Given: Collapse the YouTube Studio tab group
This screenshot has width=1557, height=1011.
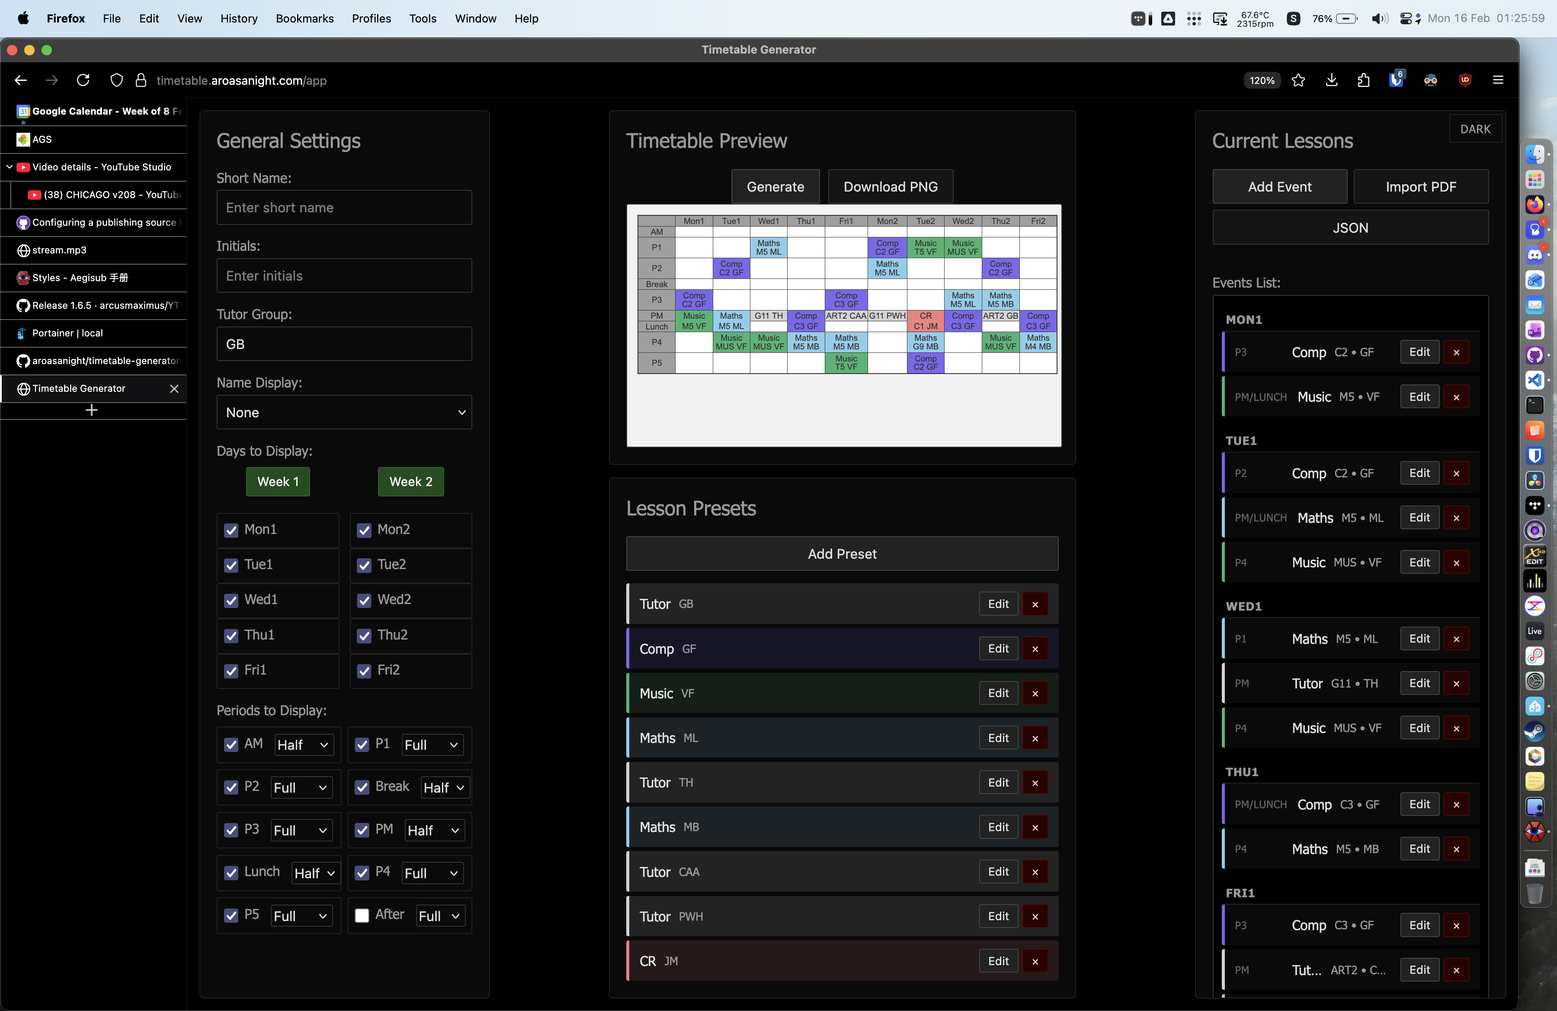Looking at the screenshot, I should point(9,167).
